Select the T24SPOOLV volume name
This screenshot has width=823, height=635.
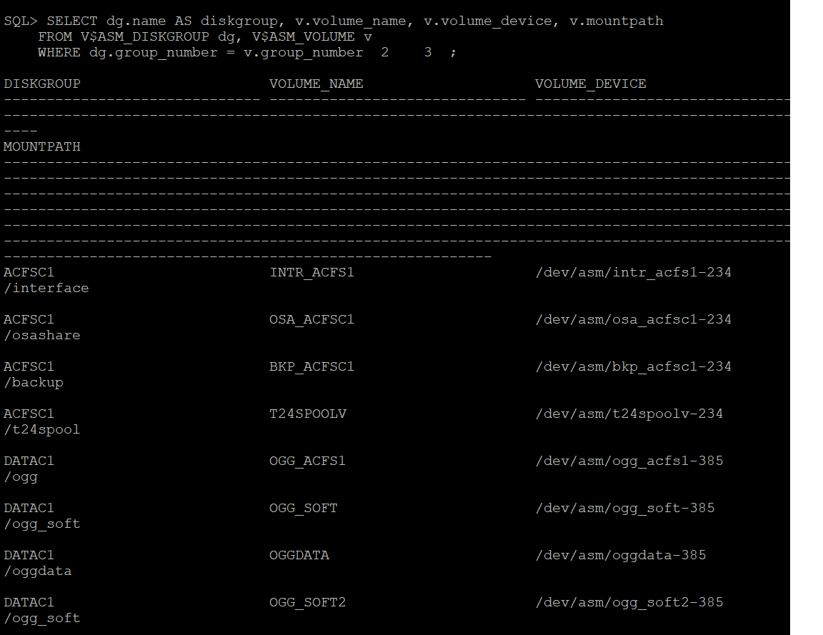pos(307,414)
